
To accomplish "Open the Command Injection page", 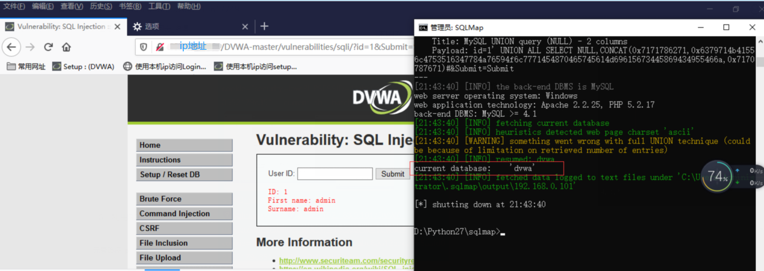I will tap(184, 214).
